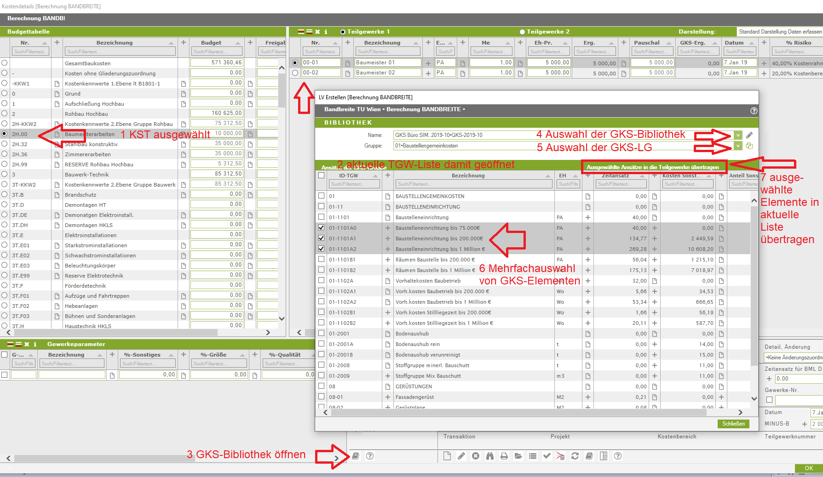This screenshot has height=477, width=823.
Task: Open the GKS library Name dropdown
Action: coord(738,135)
